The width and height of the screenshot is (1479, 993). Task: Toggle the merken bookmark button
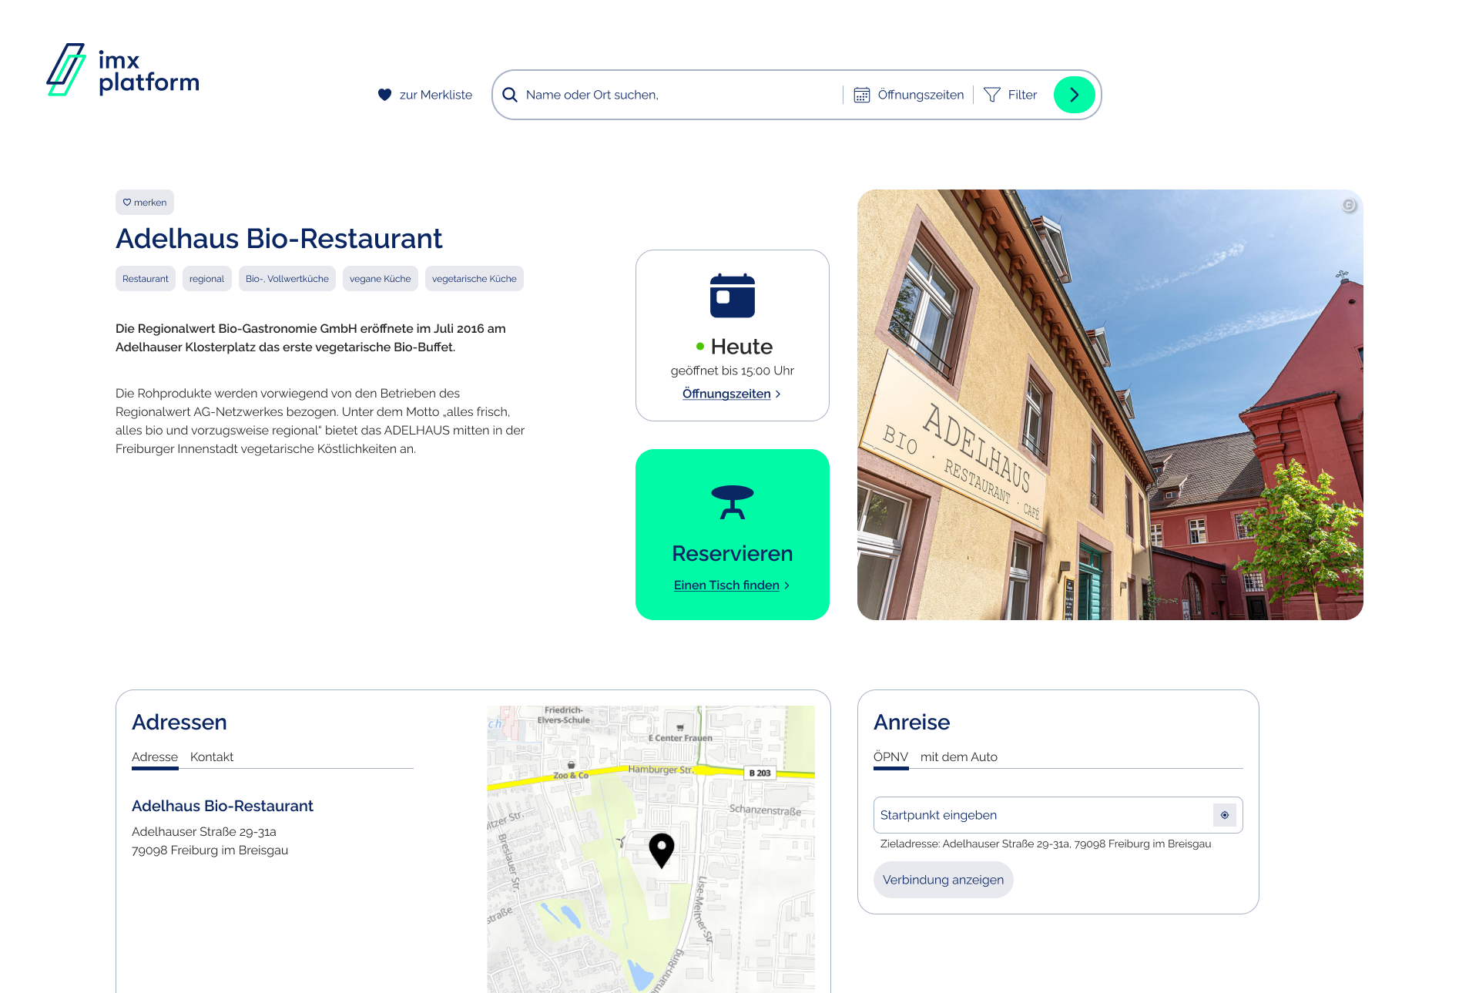point(145,203)
